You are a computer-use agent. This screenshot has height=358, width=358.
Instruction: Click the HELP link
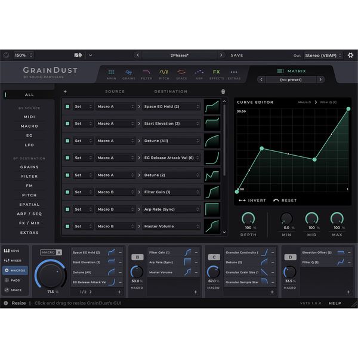click(x=335, y=303)
